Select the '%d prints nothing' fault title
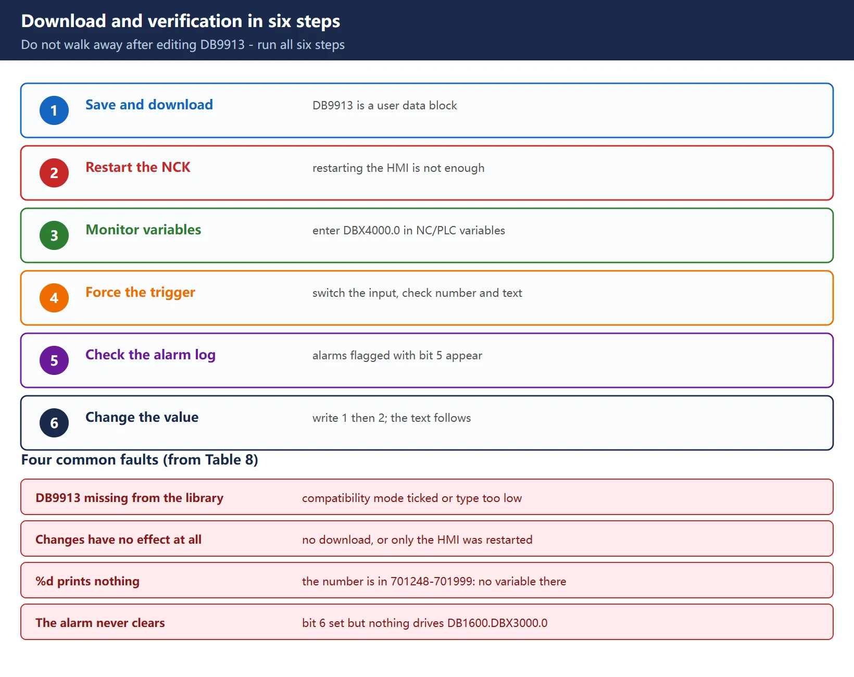 pyautogui.click(x=87, y=581)
